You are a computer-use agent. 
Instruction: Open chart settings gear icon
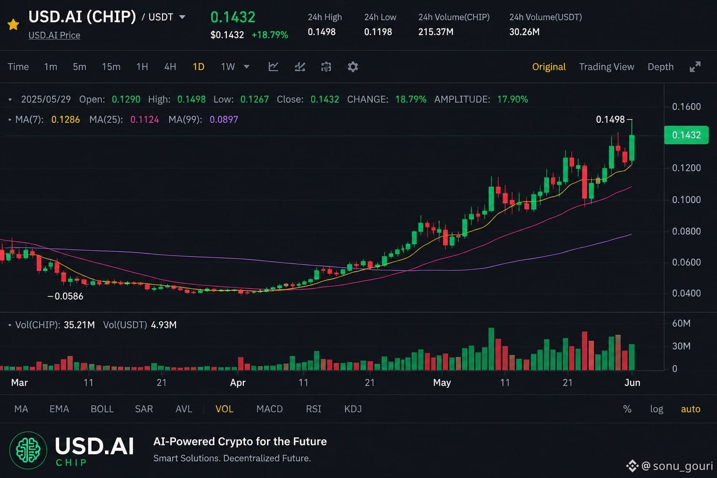tap(353, 67)
